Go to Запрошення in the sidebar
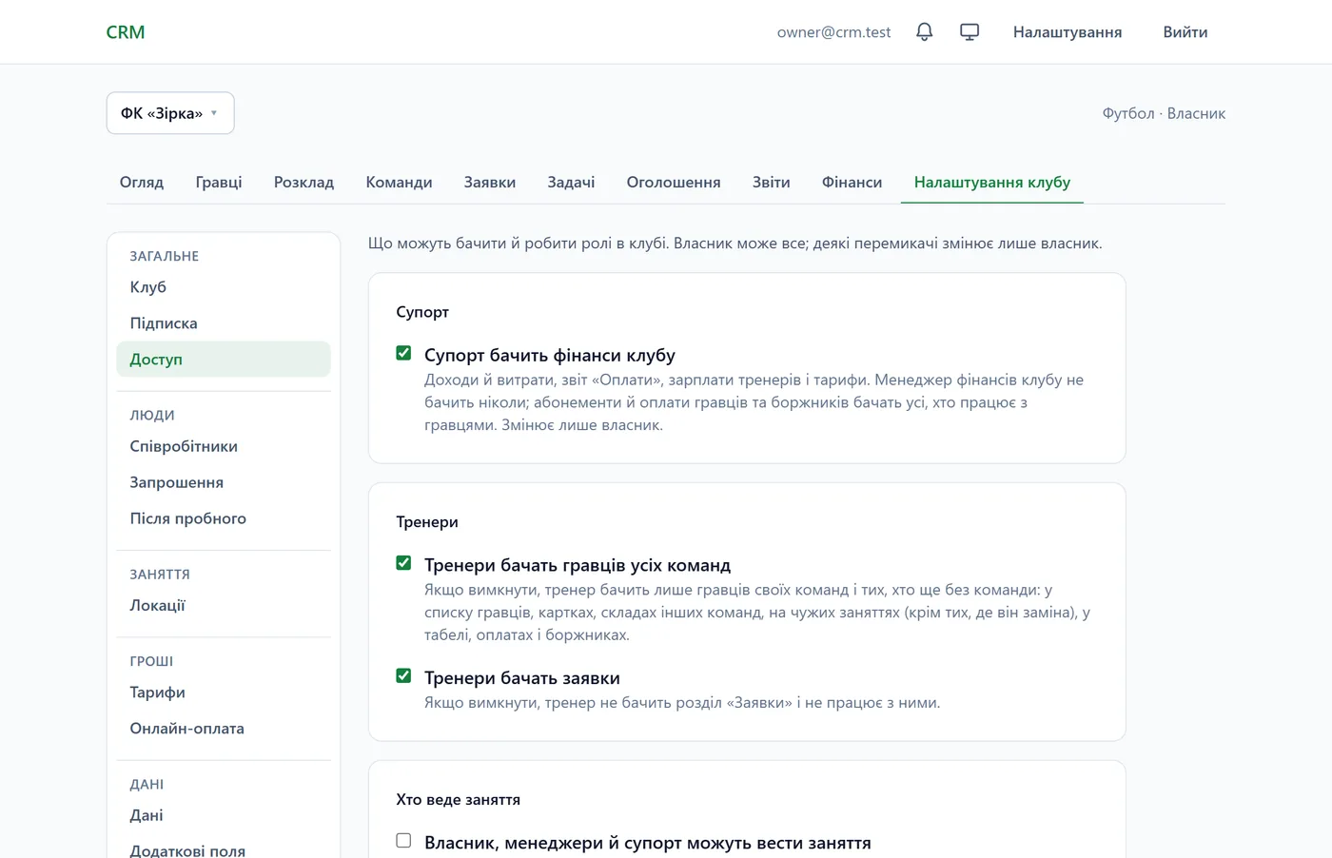1332x858 pixels. click(x=224, y=482)
